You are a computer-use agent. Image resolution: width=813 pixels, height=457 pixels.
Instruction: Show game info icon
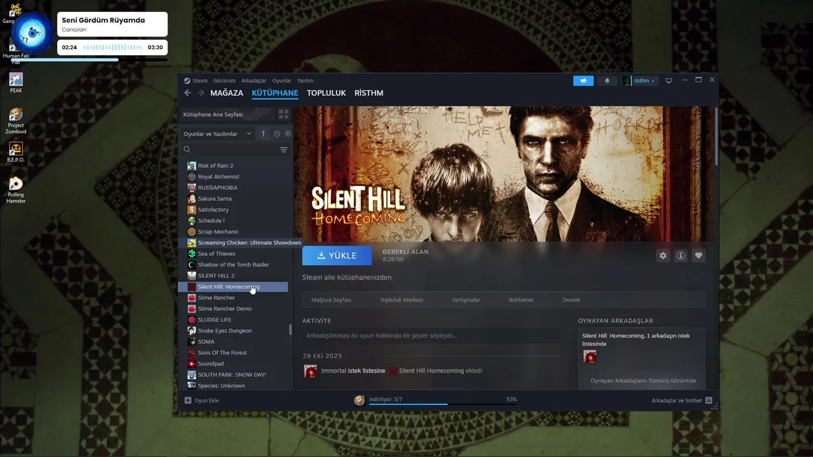tap(681, 255)
